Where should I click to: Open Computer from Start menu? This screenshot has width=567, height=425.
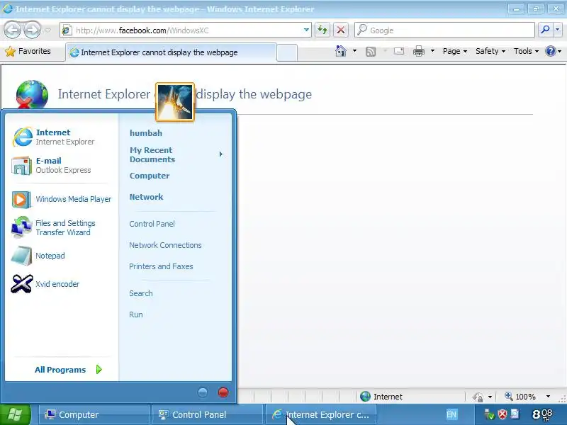pyautogui.click(x=150, y=176)
